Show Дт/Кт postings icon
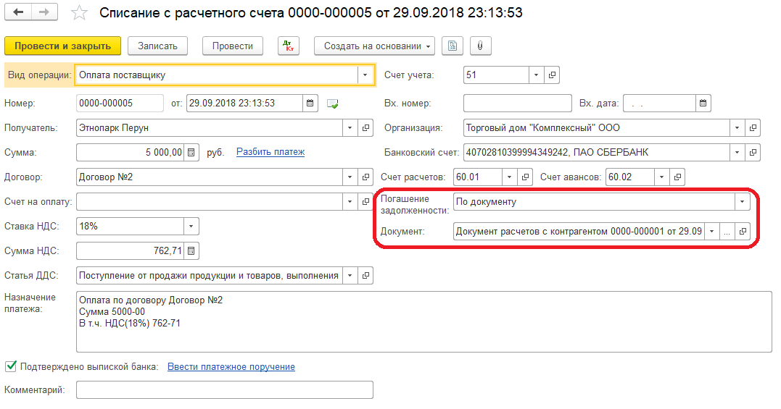This screenshot has height=409, width=781. [x=289, y=46]
